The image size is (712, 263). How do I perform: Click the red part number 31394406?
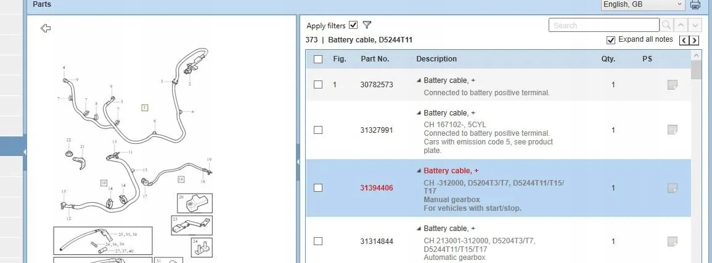pyautogui.click(x=377, y=188)
